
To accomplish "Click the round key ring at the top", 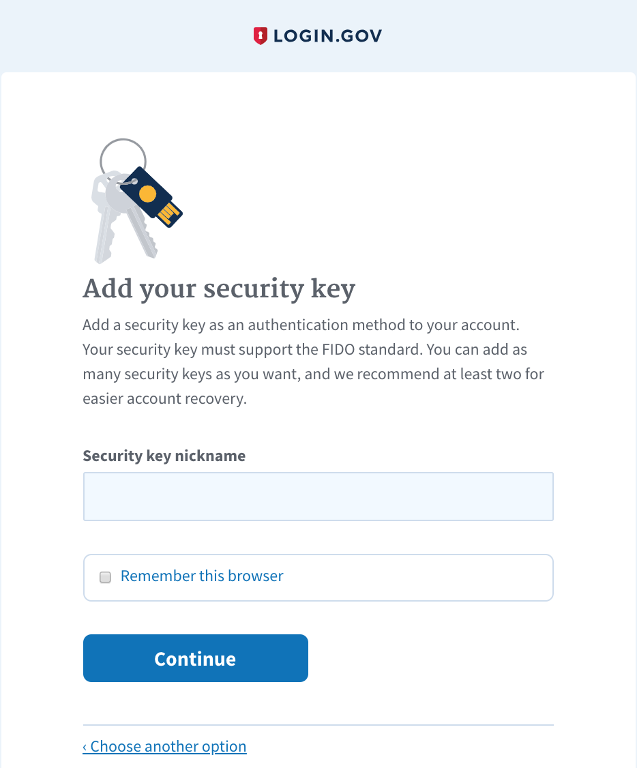I will click(123, 156).
